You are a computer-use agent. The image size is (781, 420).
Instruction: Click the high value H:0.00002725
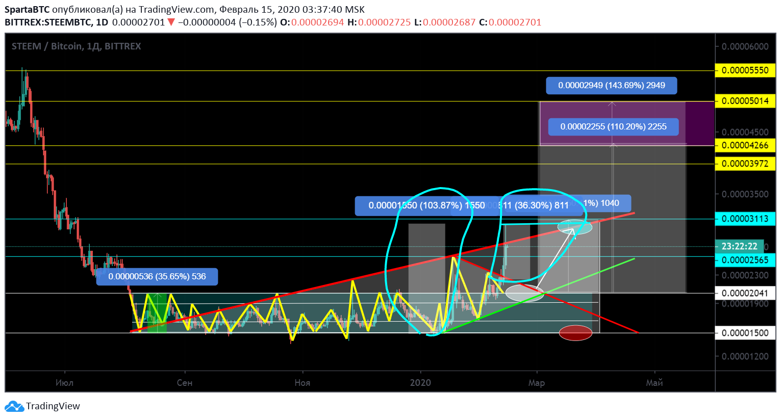click(379, 22)
